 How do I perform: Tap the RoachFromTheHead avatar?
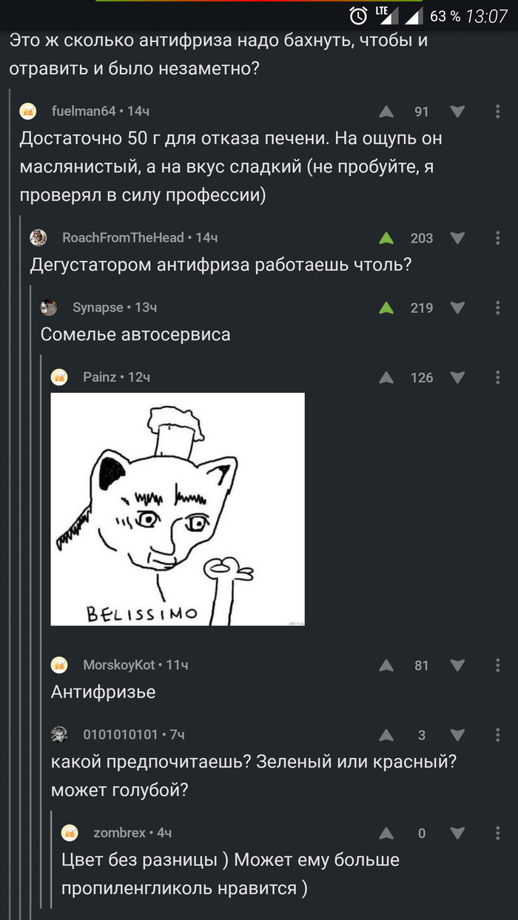tap(38, 237)
